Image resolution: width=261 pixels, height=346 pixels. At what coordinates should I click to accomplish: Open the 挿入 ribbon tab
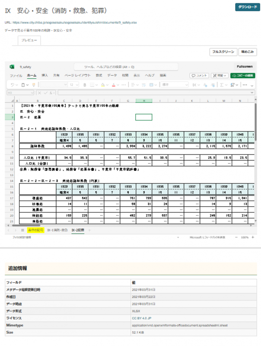[45, 75]
